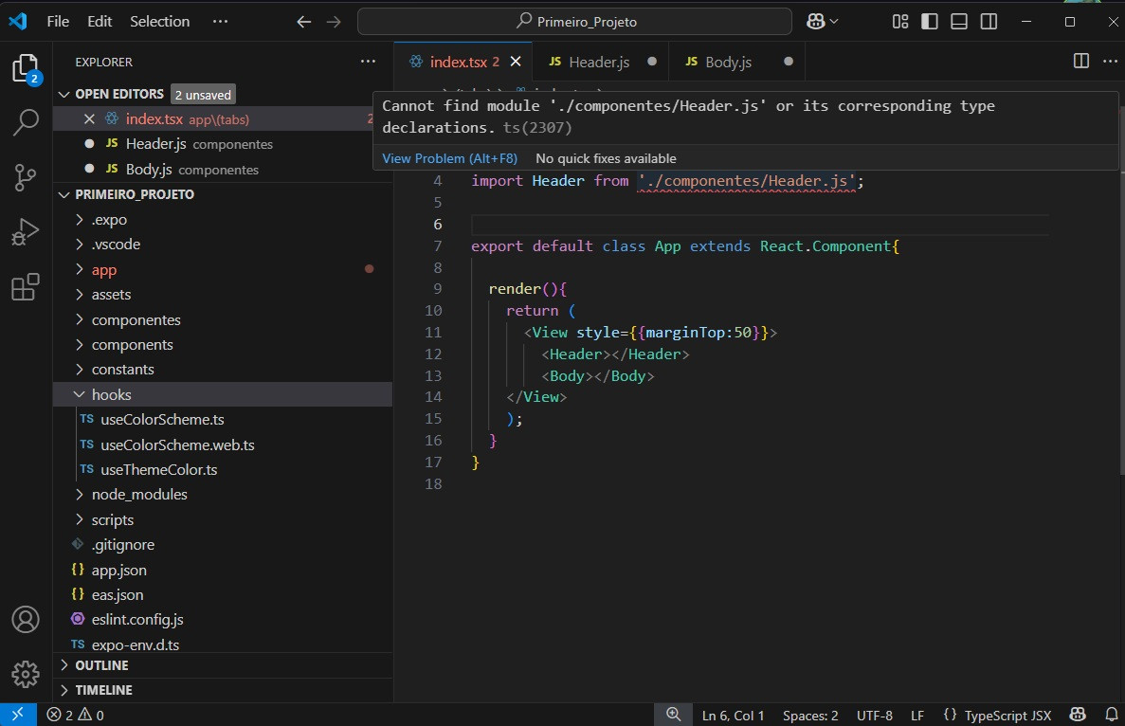Click LF end of line setting
This screenshot has height=726, width=1125.
click(x=916, y=716)
